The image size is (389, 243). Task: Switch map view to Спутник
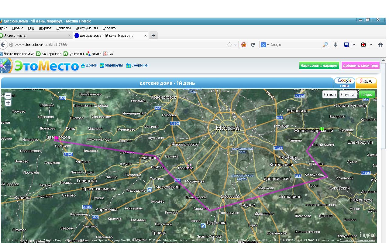pyautogui.click(x=348, y=94)
